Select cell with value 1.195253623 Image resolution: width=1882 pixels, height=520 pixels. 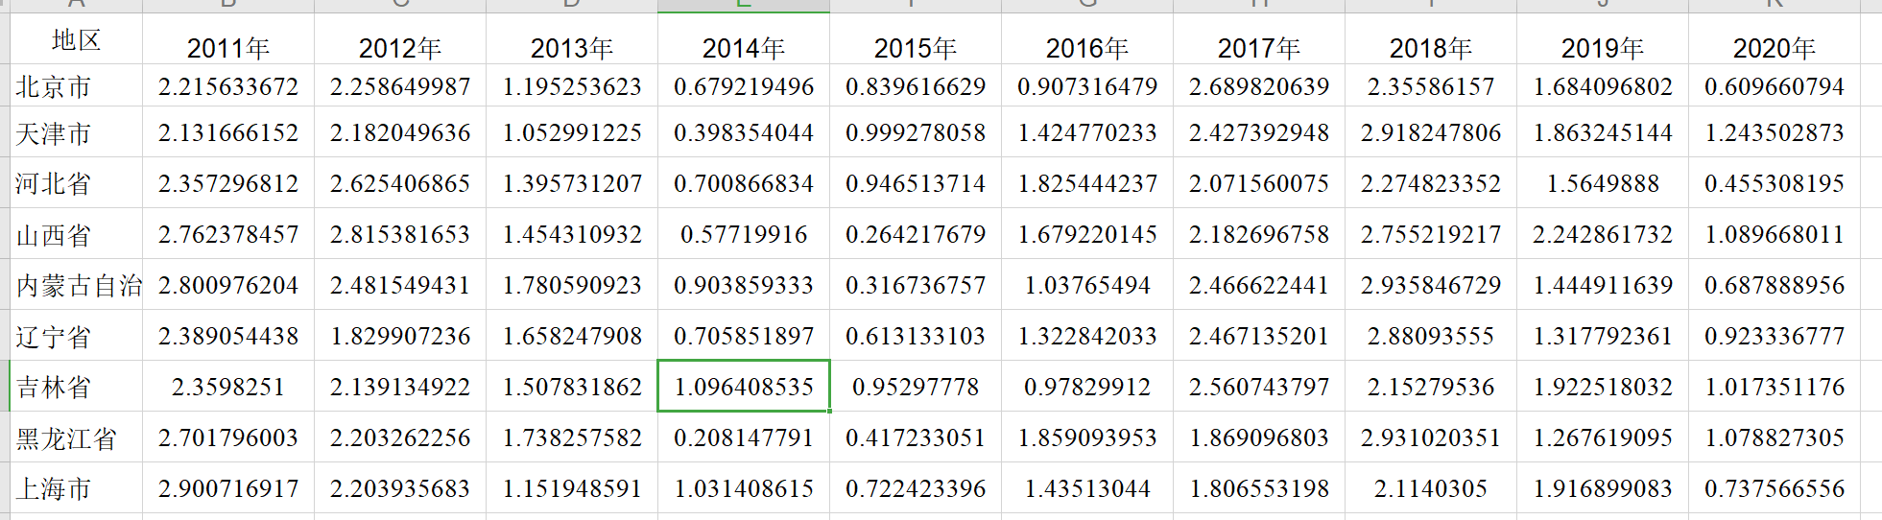(x=572, y=86)
